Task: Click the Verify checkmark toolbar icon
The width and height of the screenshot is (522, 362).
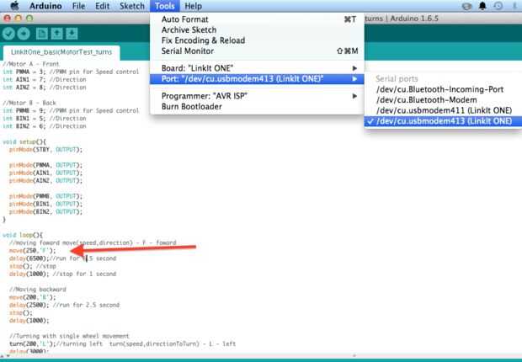Action: [x=8, y=34]
